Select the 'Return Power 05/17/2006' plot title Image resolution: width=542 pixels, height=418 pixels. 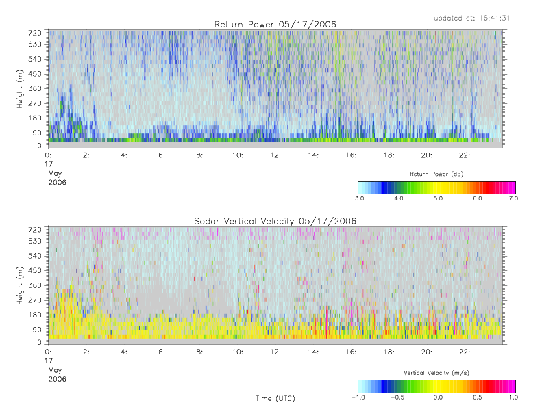(275, 25)
